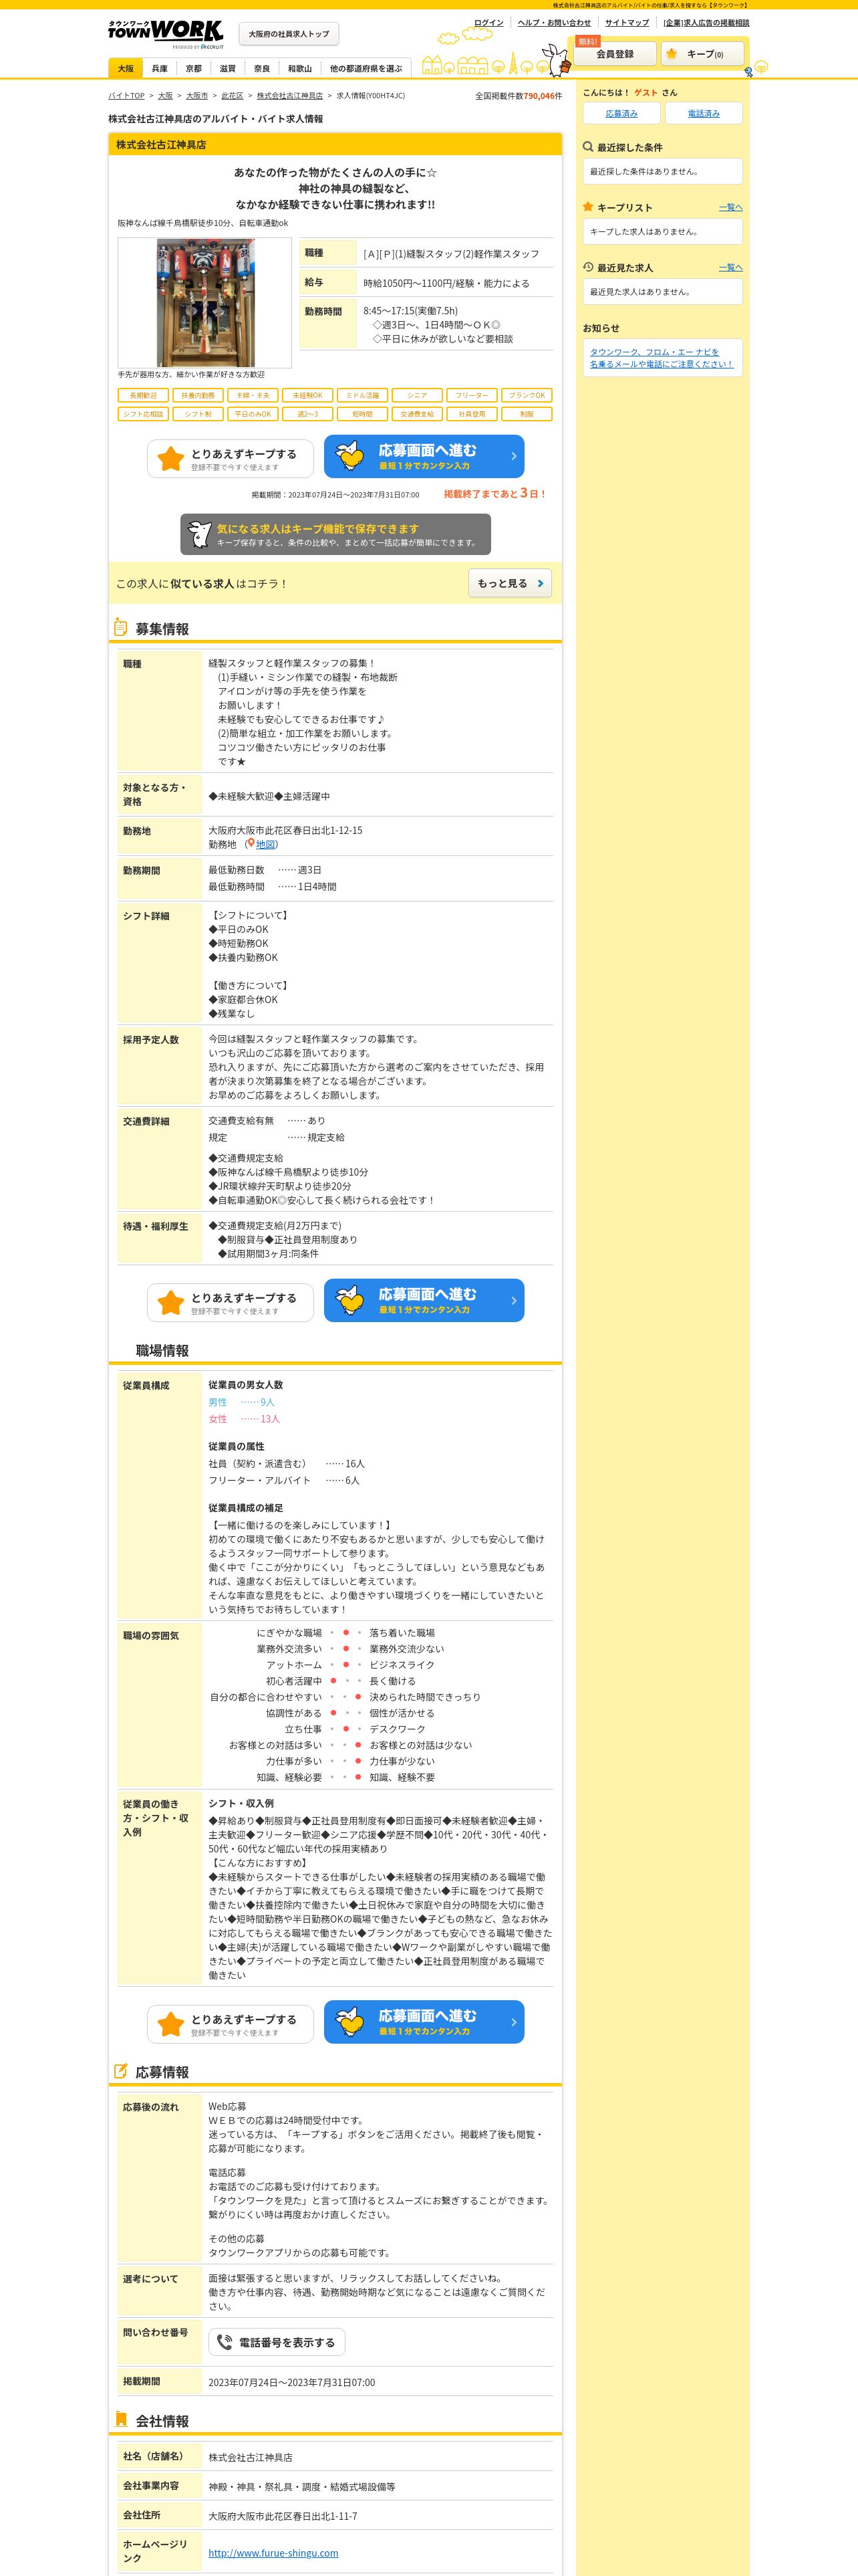Viewport: 858px width, 2576px height.
Task: Click the 交通費支給 tag
Action: (x=418, y=413)
